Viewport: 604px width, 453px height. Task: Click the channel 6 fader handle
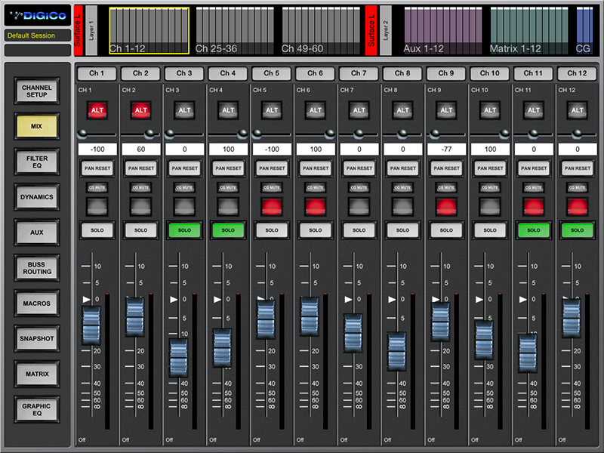310,316
